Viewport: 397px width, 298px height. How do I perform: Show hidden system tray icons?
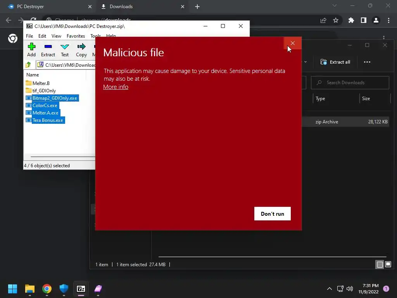point(330,289)
